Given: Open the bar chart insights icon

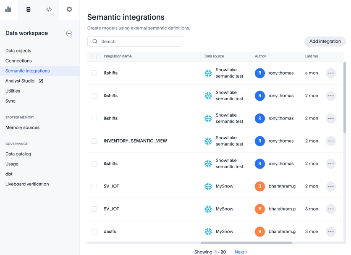Looking at the screenshot, I should pos(8,9).
